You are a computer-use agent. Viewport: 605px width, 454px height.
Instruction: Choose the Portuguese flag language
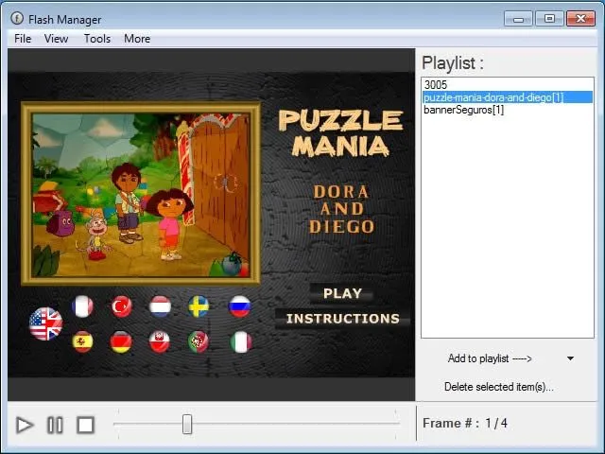pos(199,341)
